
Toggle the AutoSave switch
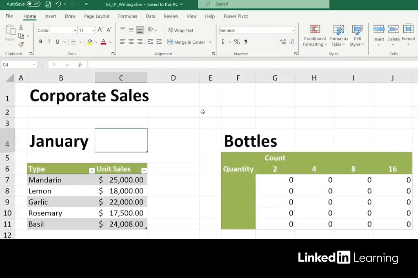click(x=33, y=4)
